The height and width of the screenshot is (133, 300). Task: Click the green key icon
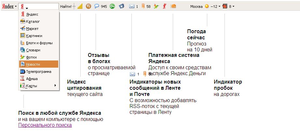(112, 7)
